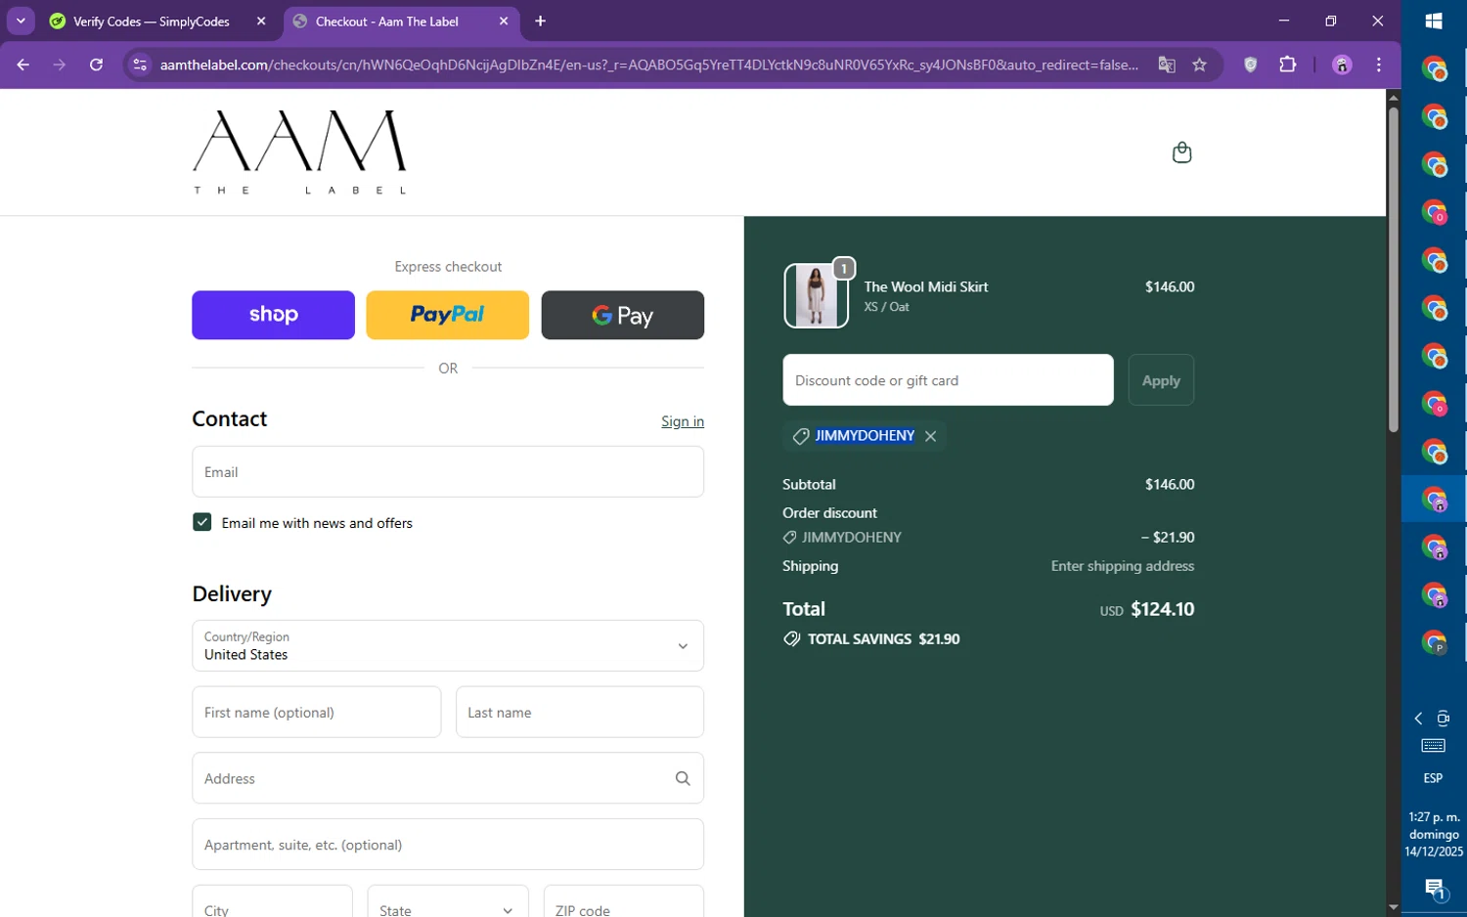The height and width of the screenshot is (917, 1467).
Task: Switch to Verify Codes — SimplyCodes tab
Action: click(x=152, y=22)
